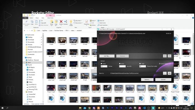Switch to the Share ribbon tab
Screen dimensions: 195x110
pos(37,18)
